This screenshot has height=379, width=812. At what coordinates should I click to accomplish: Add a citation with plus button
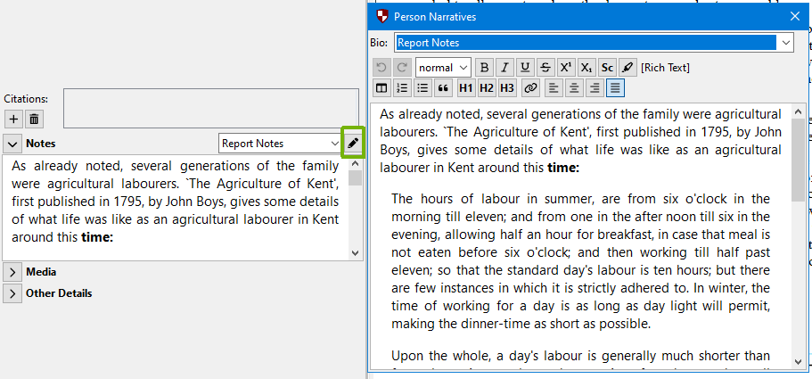13,119
